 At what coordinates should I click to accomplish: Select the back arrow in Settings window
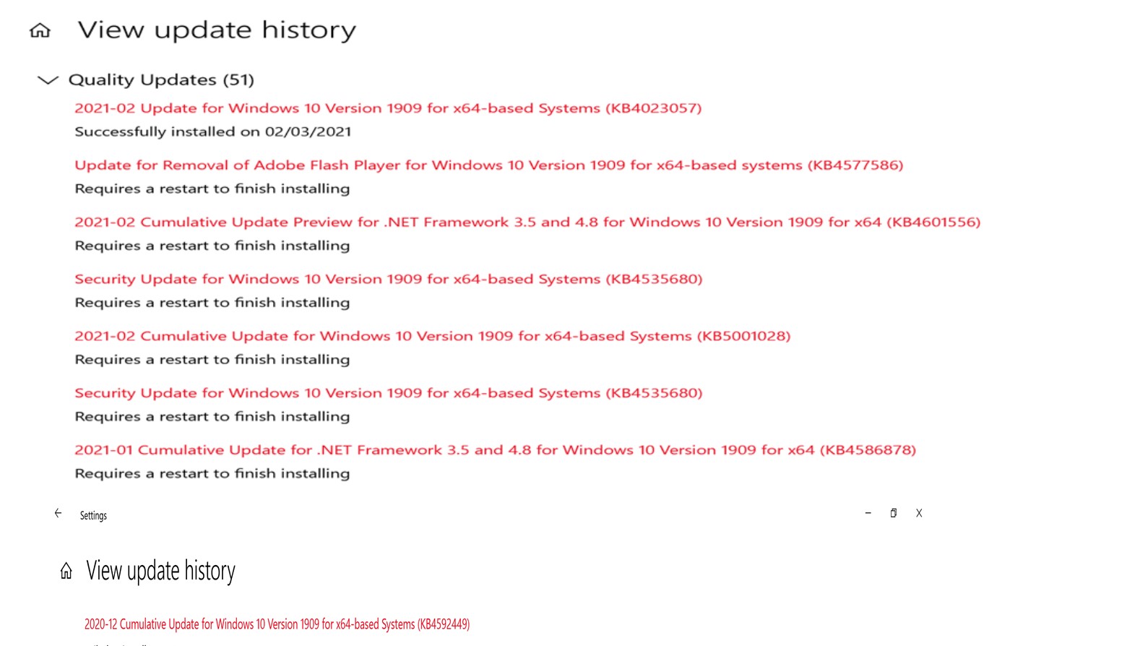59,513
